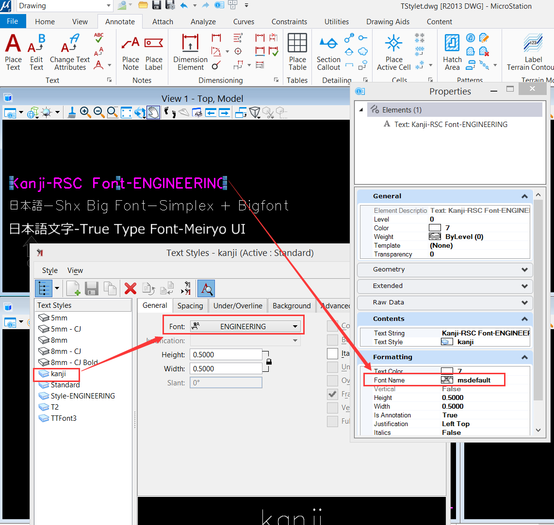
Task: Create a new text style
Action: coord(73,288)
